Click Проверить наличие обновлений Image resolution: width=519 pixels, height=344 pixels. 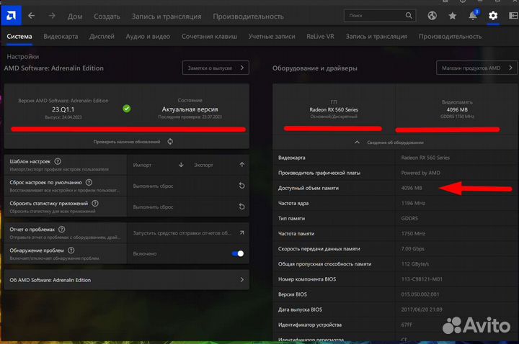pyautogui.click(x=127, y=142)
